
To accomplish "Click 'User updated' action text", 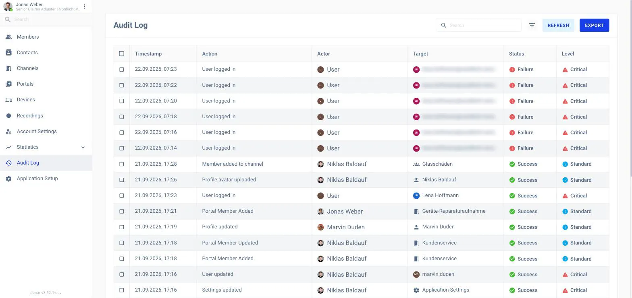I will 218,274.
